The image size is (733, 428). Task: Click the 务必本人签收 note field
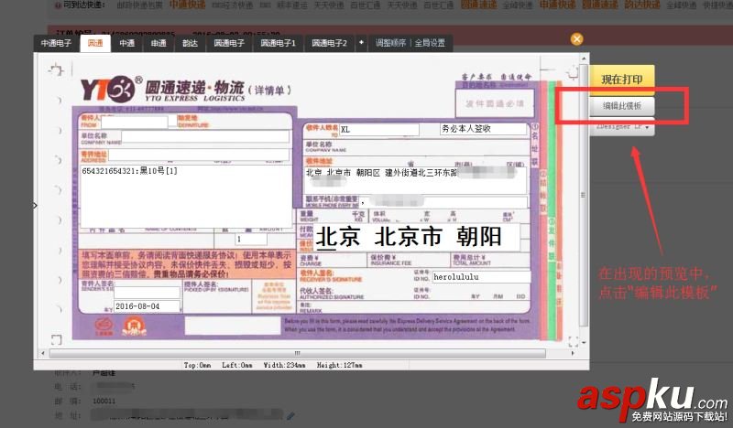coord(484,129)
